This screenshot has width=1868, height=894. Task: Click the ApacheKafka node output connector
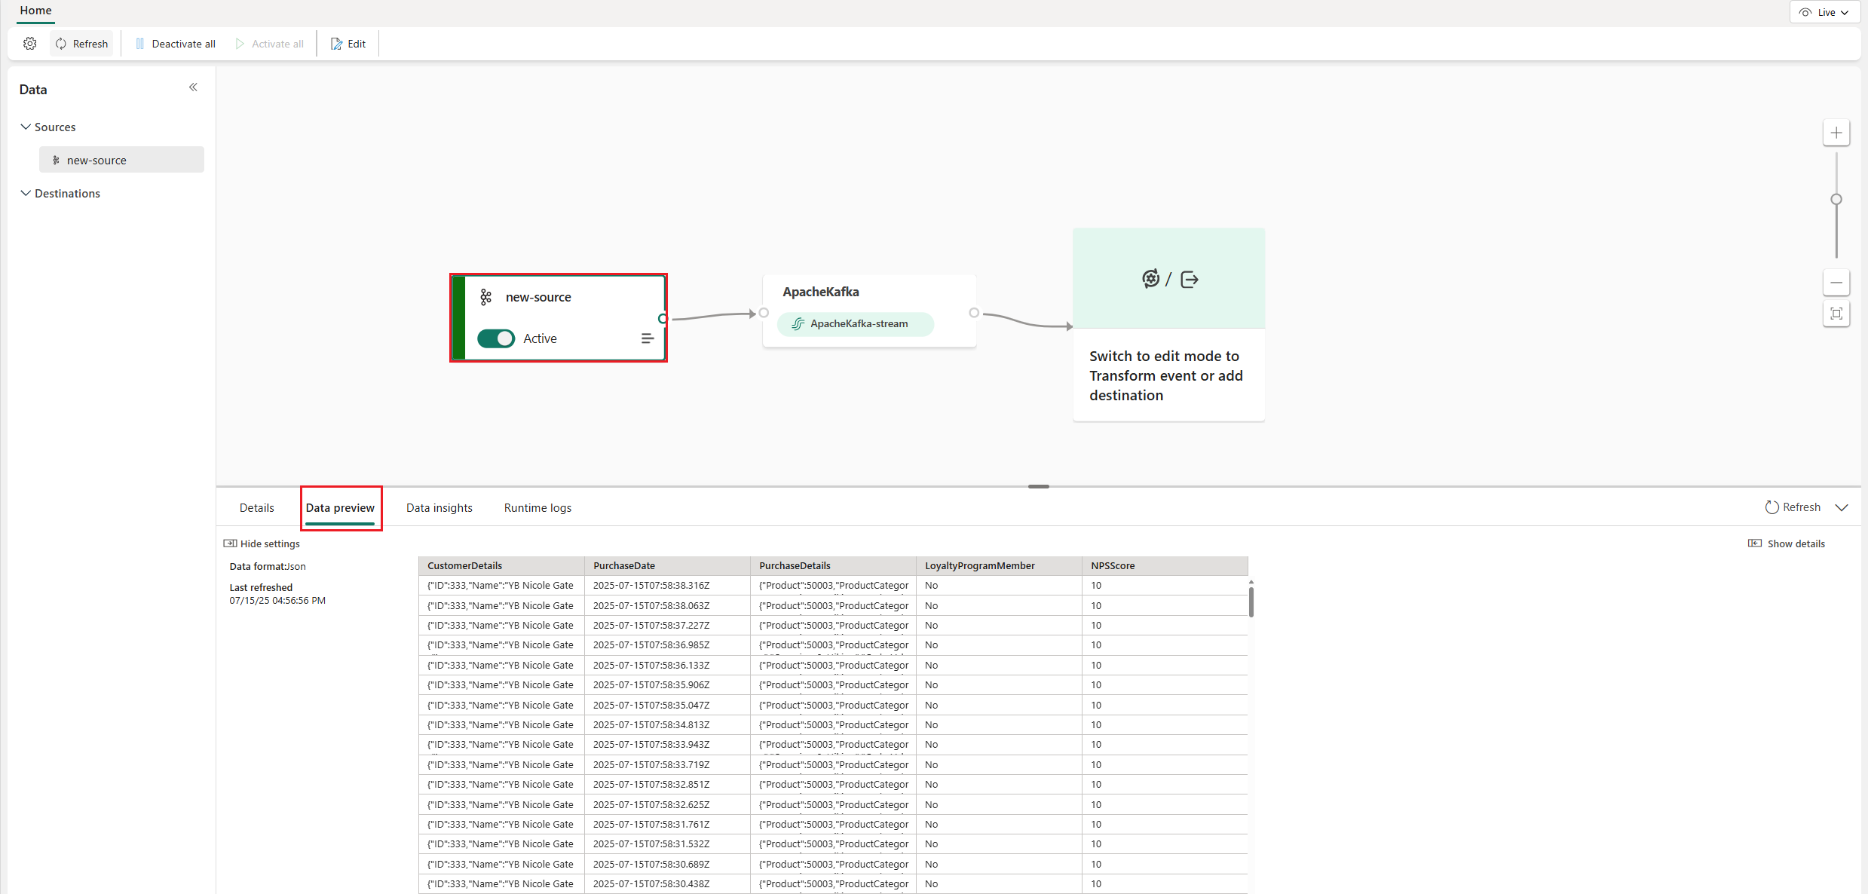(x=974, y=313)
